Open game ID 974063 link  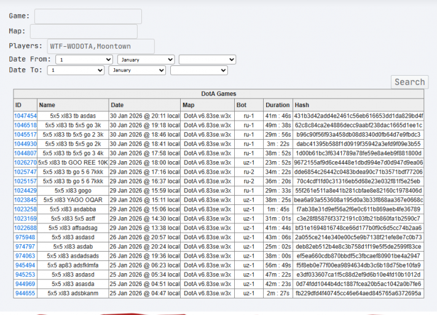25,256
